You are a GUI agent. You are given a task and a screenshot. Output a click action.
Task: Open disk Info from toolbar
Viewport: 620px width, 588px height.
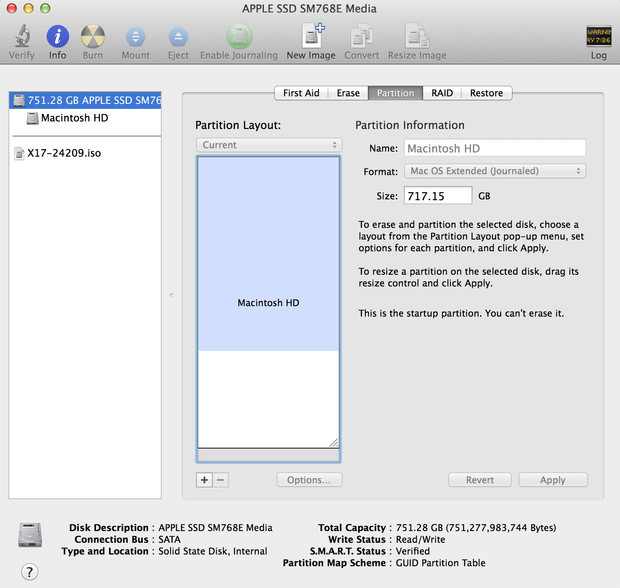pos(57,36)
